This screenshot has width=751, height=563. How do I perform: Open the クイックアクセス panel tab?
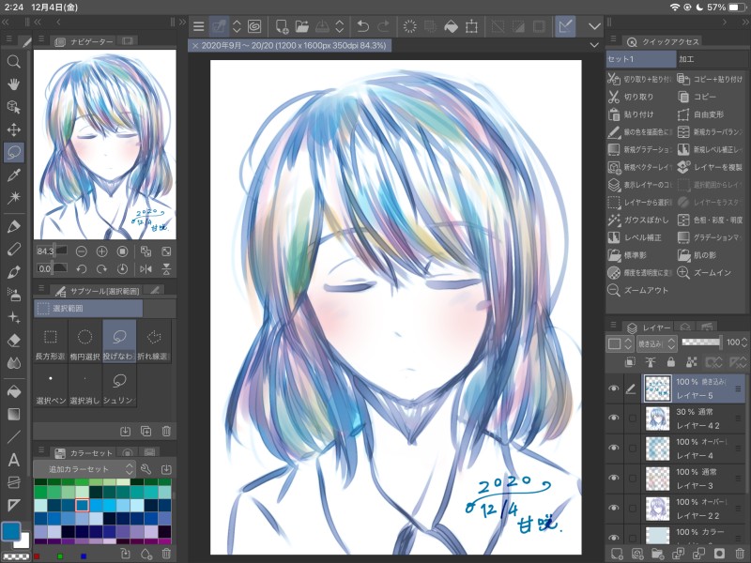click(x=665, y=41)
